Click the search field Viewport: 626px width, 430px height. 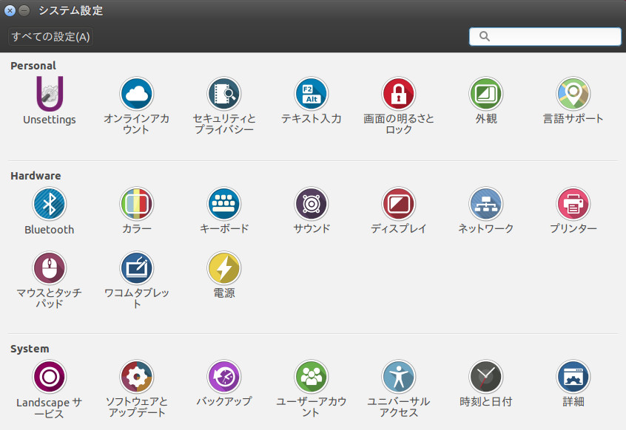tap(545, 36)
